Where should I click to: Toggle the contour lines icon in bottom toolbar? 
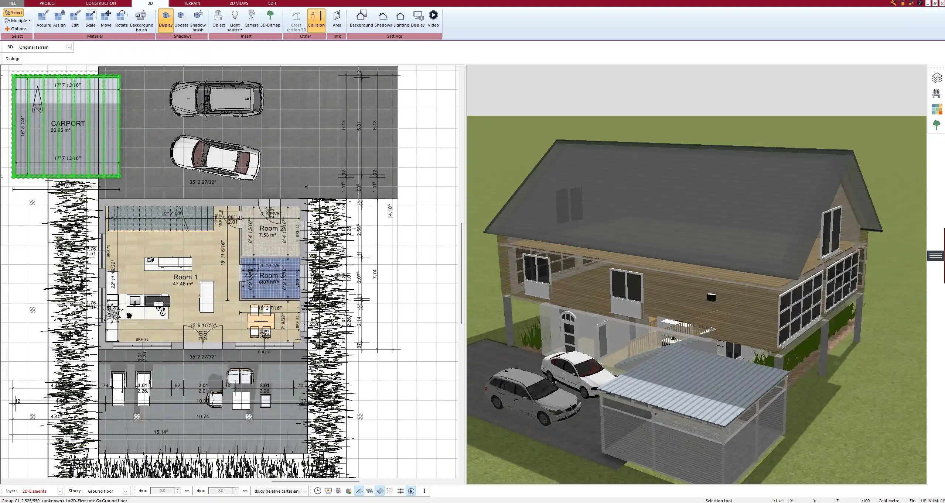pyautogui.click(x=390, y=491)
